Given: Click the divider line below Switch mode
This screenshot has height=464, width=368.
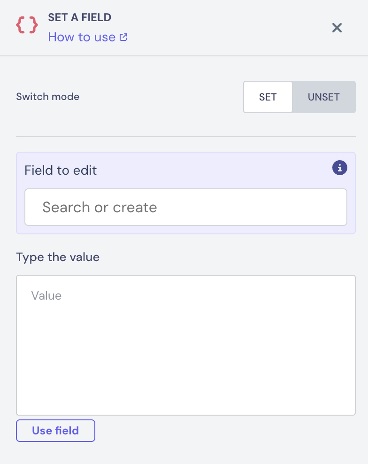Looking at the screenshot, I should [185, 136].
